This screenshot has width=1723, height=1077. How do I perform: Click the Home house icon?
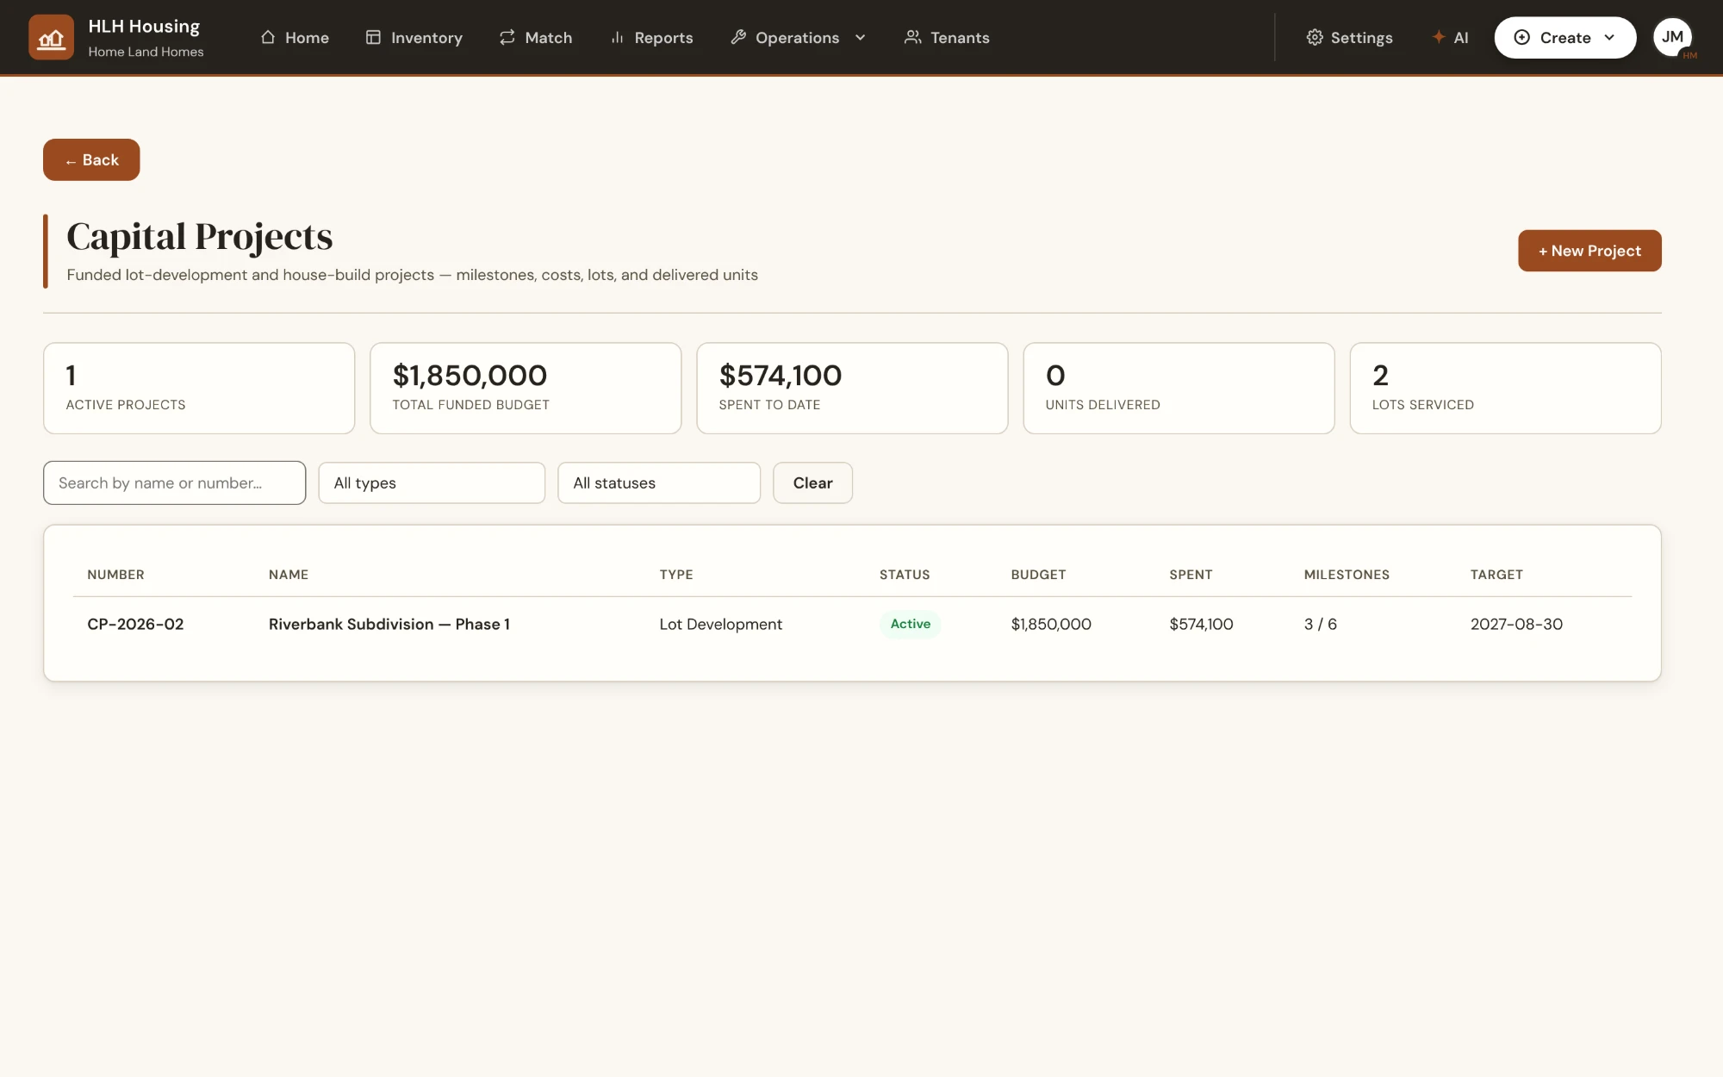click(x=268, y=37)
